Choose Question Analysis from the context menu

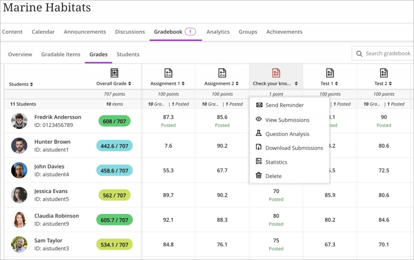coord(287,134)
